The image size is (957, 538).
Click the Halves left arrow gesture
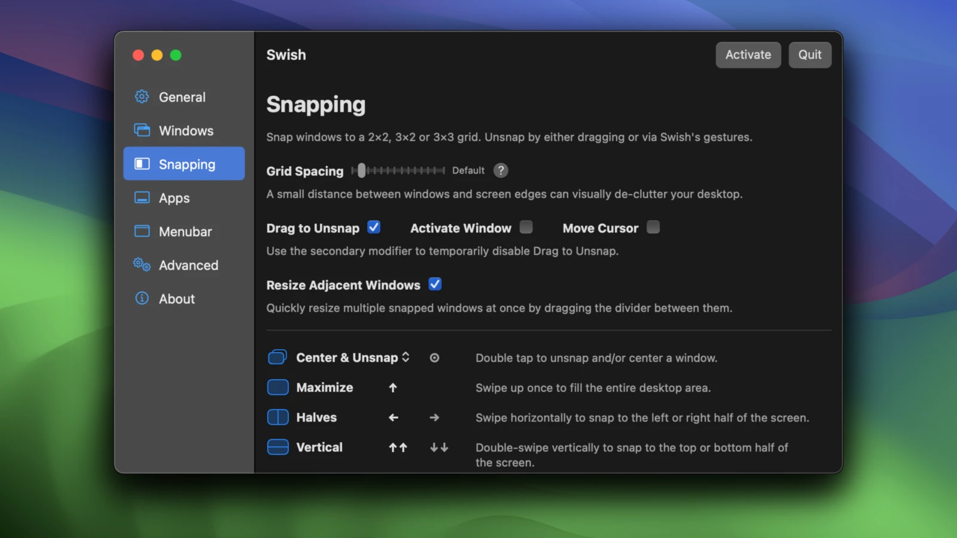click(393, 417)
